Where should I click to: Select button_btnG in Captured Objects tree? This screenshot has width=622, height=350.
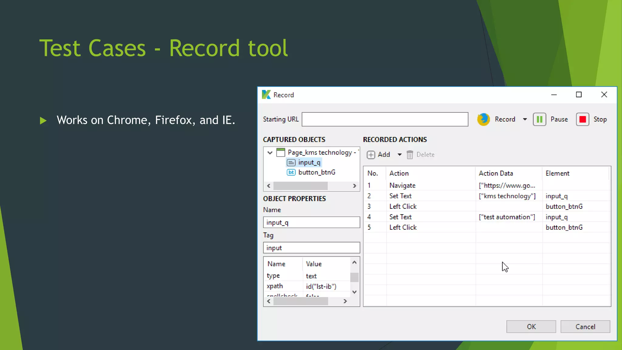(317, 172)
